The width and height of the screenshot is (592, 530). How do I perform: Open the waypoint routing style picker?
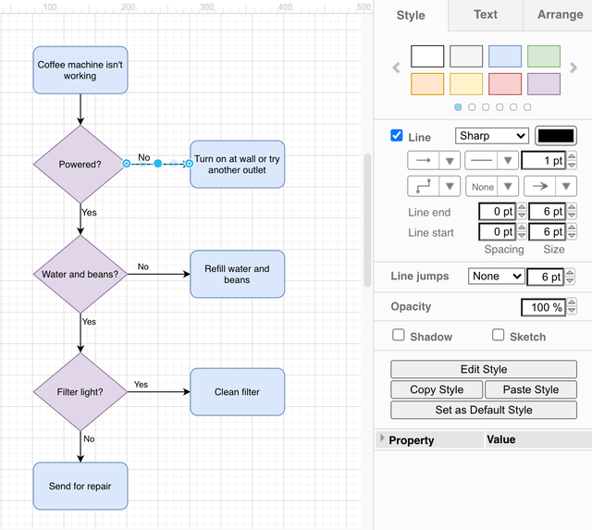click(434, 186)
